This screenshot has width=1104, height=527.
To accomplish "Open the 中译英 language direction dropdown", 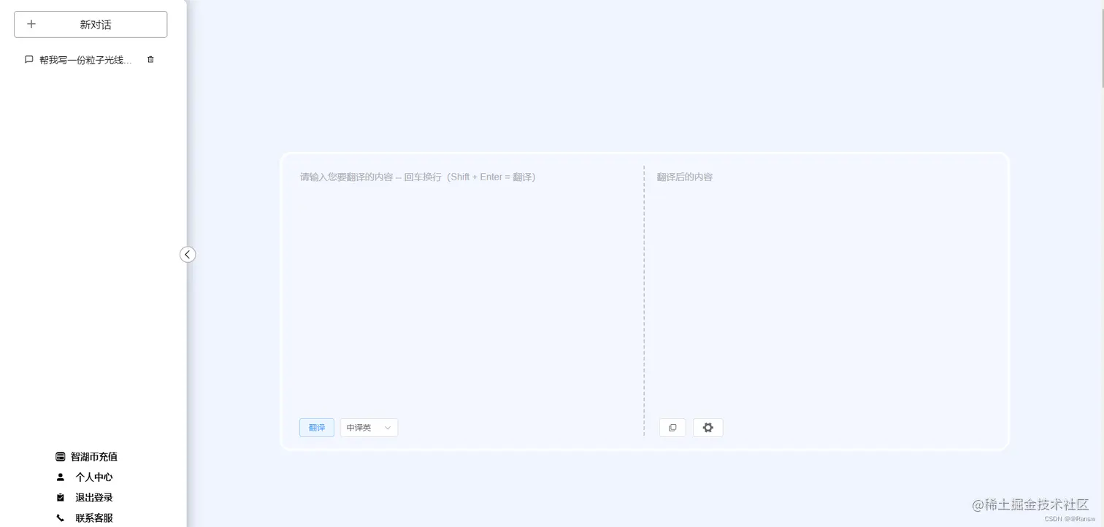I will click(x=369, y=427).
